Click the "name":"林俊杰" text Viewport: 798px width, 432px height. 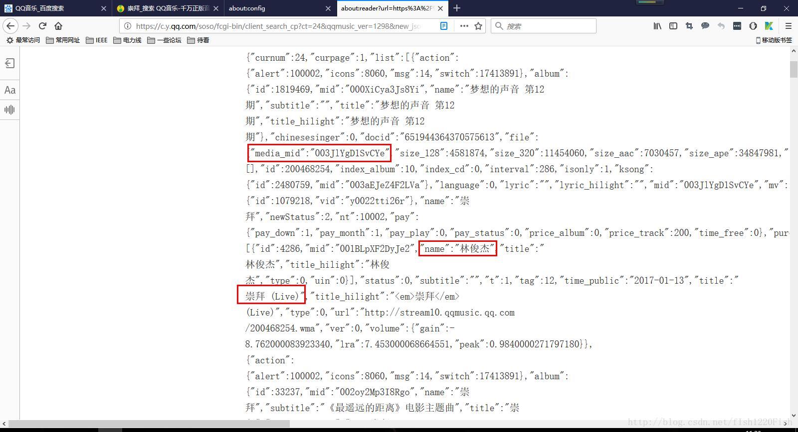(457, 249)
